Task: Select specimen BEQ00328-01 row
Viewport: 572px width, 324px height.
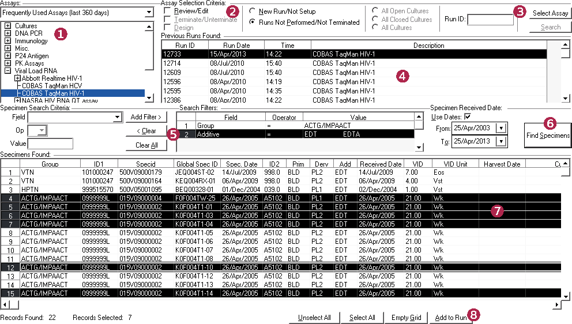Action: pyautogui.click(x=281, y=190)
